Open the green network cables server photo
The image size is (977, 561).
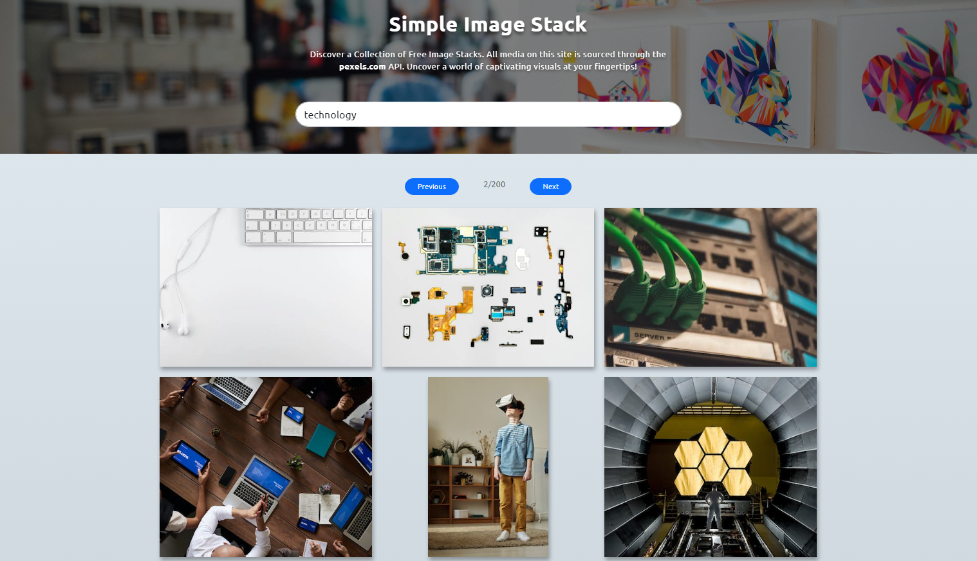coord(711,287)
